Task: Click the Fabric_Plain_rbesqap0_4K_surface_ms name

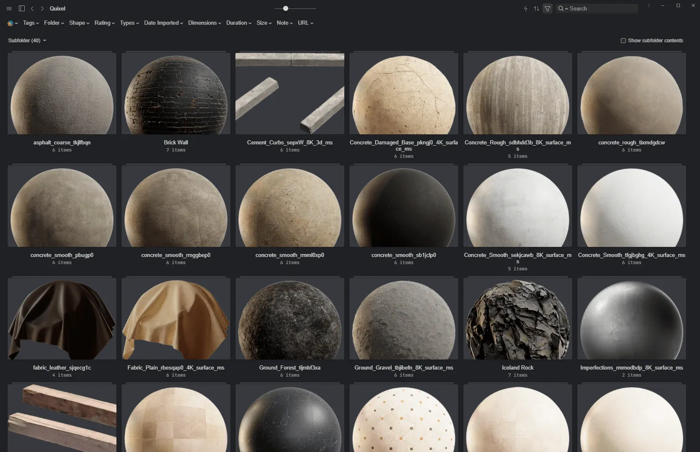Action: 176,368
